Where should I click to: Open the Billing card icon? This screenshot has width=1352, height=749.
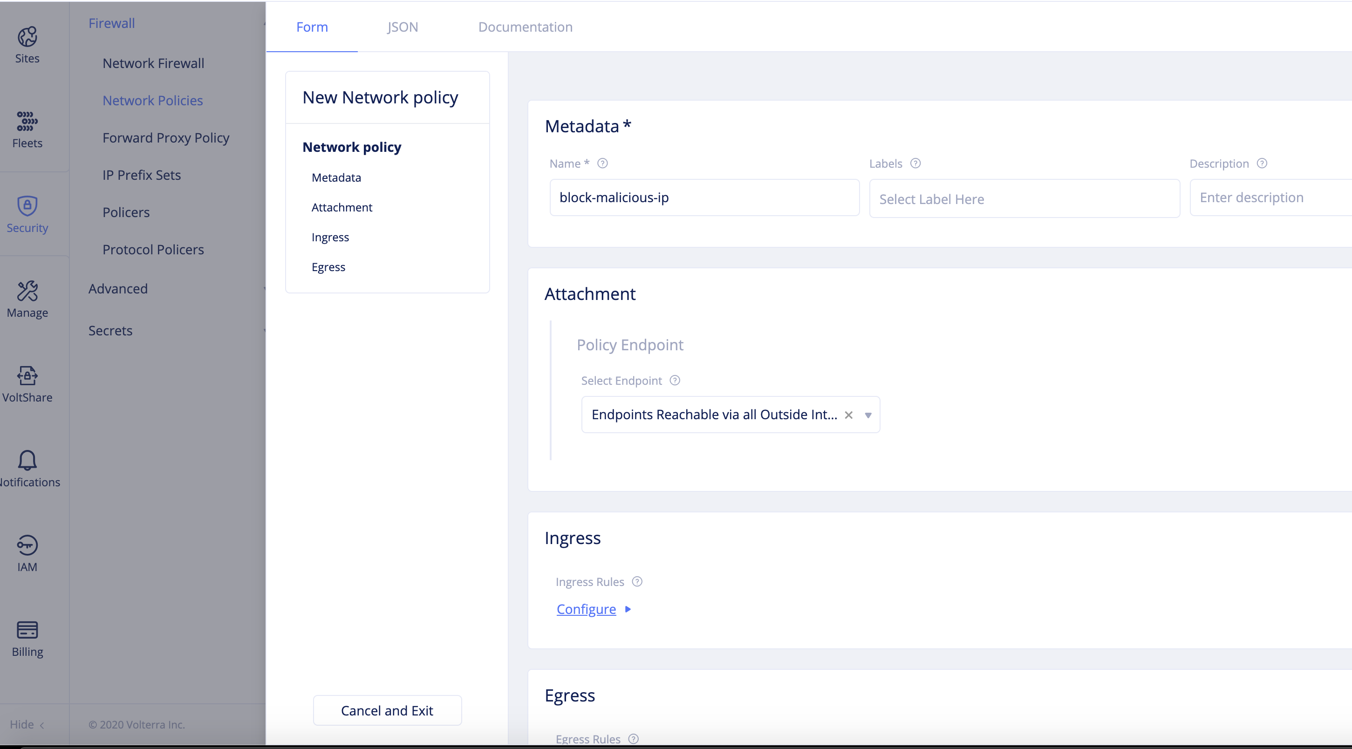point(27,630)
